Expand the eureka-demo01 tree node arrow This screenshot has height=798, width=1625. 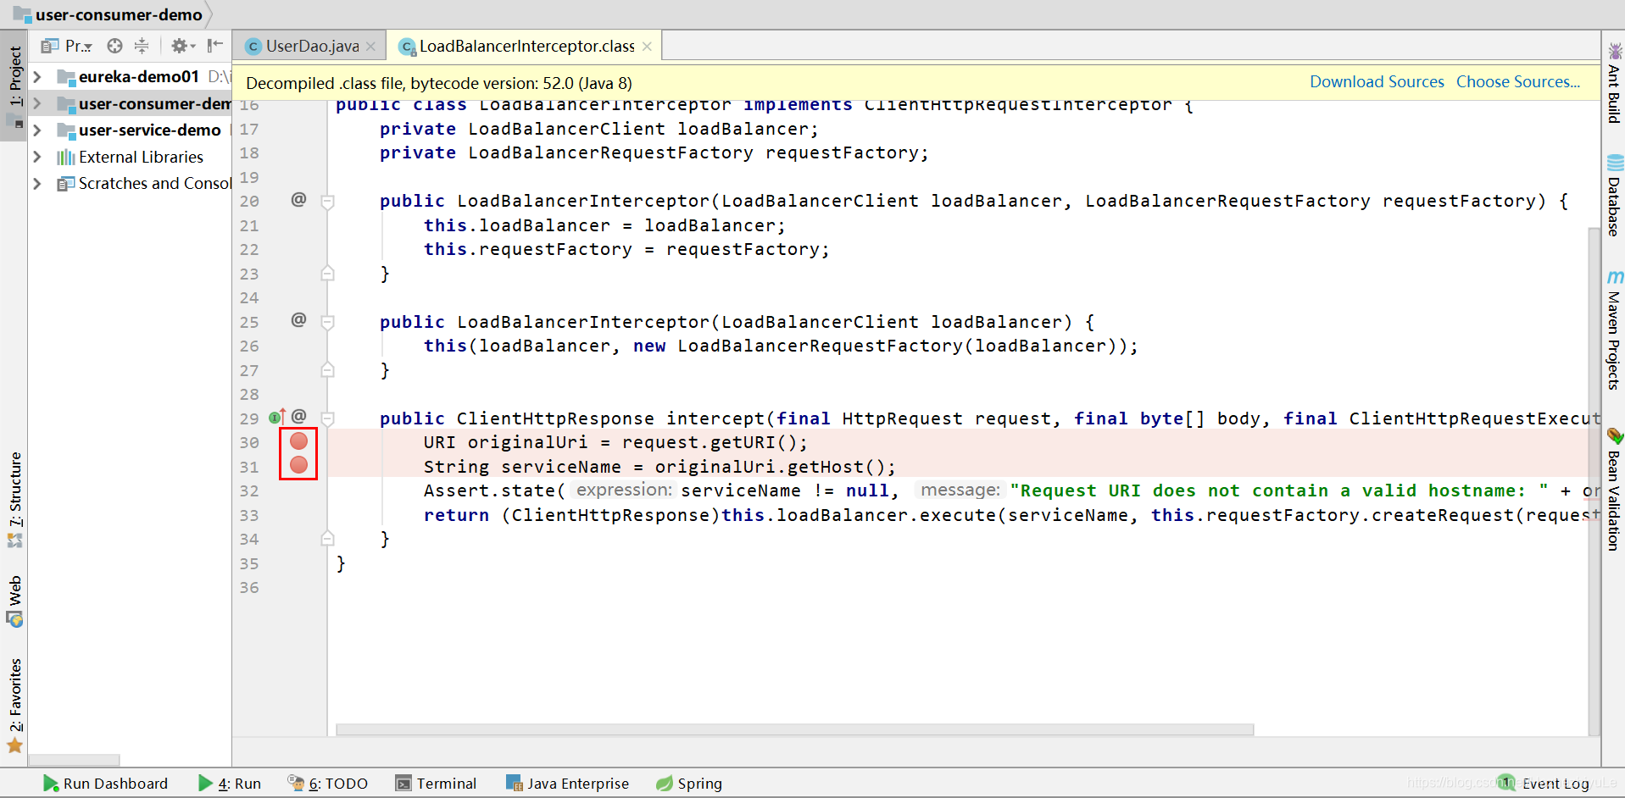(37, 77)
